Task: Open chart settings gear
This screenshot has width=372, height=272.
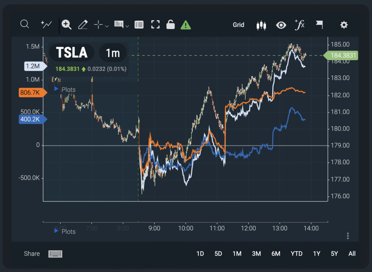Action: tap(344, 25)
